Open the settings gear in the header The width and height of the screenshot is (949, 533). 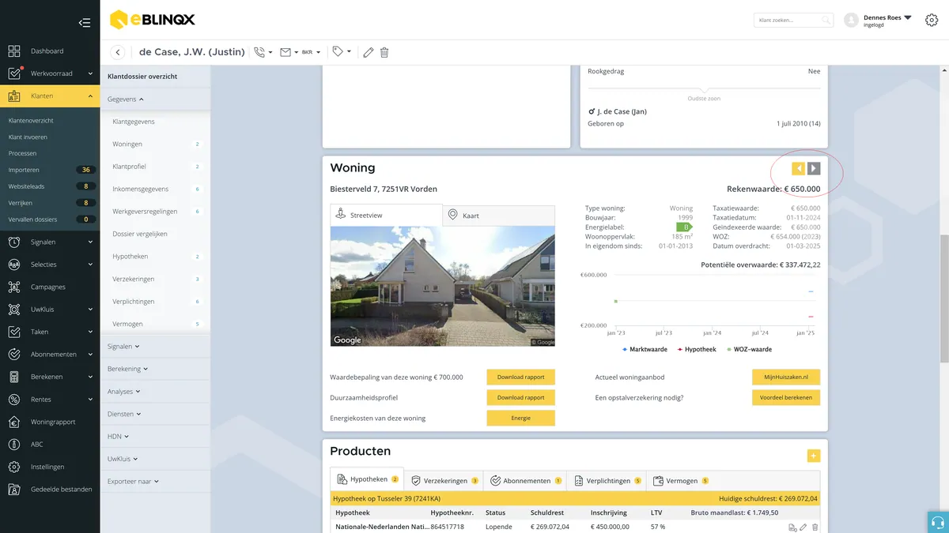(931, 21)
